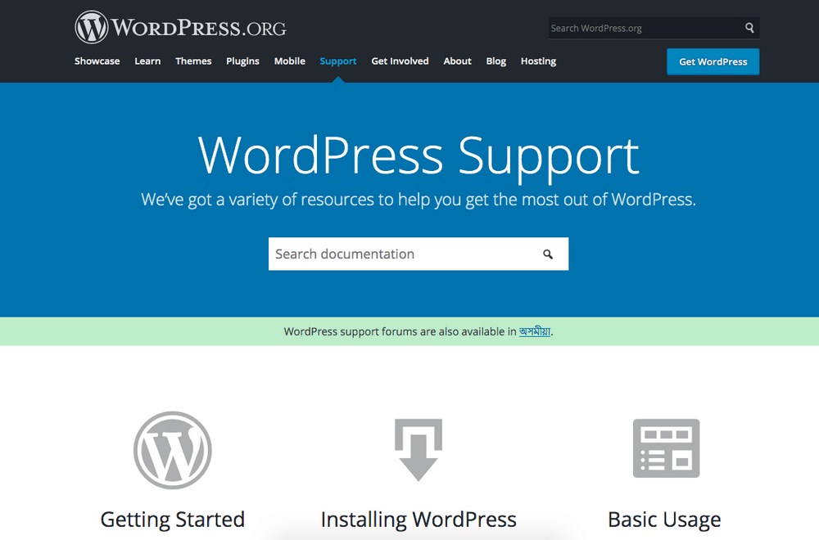Image resolution: width=819 pixels, height=540 pixels.
Task: Open the Installing WordPress heading link
Action: (x=419, y=519)
